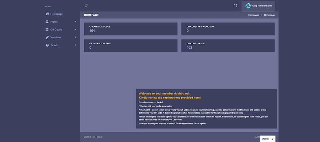Click the last Homepage breadcrumb entry
The height and width of the screenshot is (142, 320).
(x=270, y=15)
